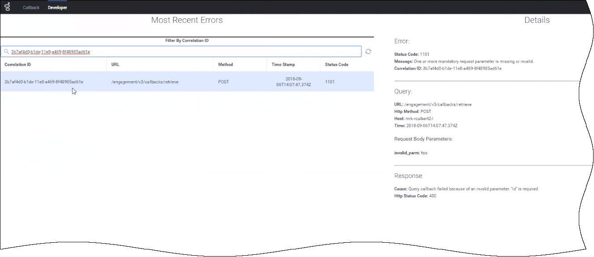Sort by URL column header
This screenshot has width=594, height=257.
(115, 65)
